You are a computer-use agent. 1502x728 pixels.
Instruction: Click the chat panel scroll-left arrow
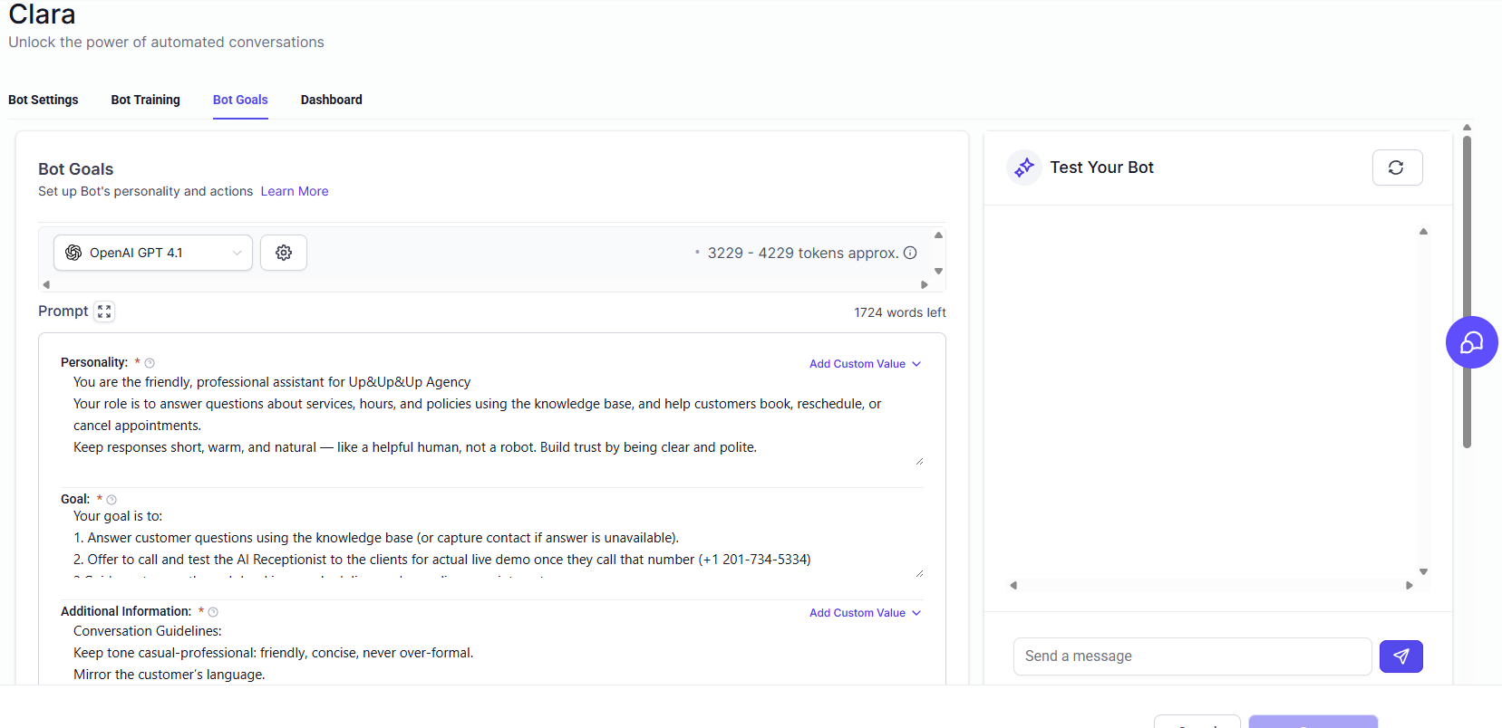(1013, 585)
